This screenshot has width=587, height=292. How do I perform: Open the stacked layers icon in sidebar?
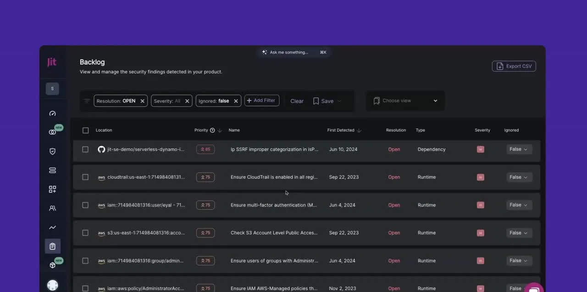click(x=52, y=170)
